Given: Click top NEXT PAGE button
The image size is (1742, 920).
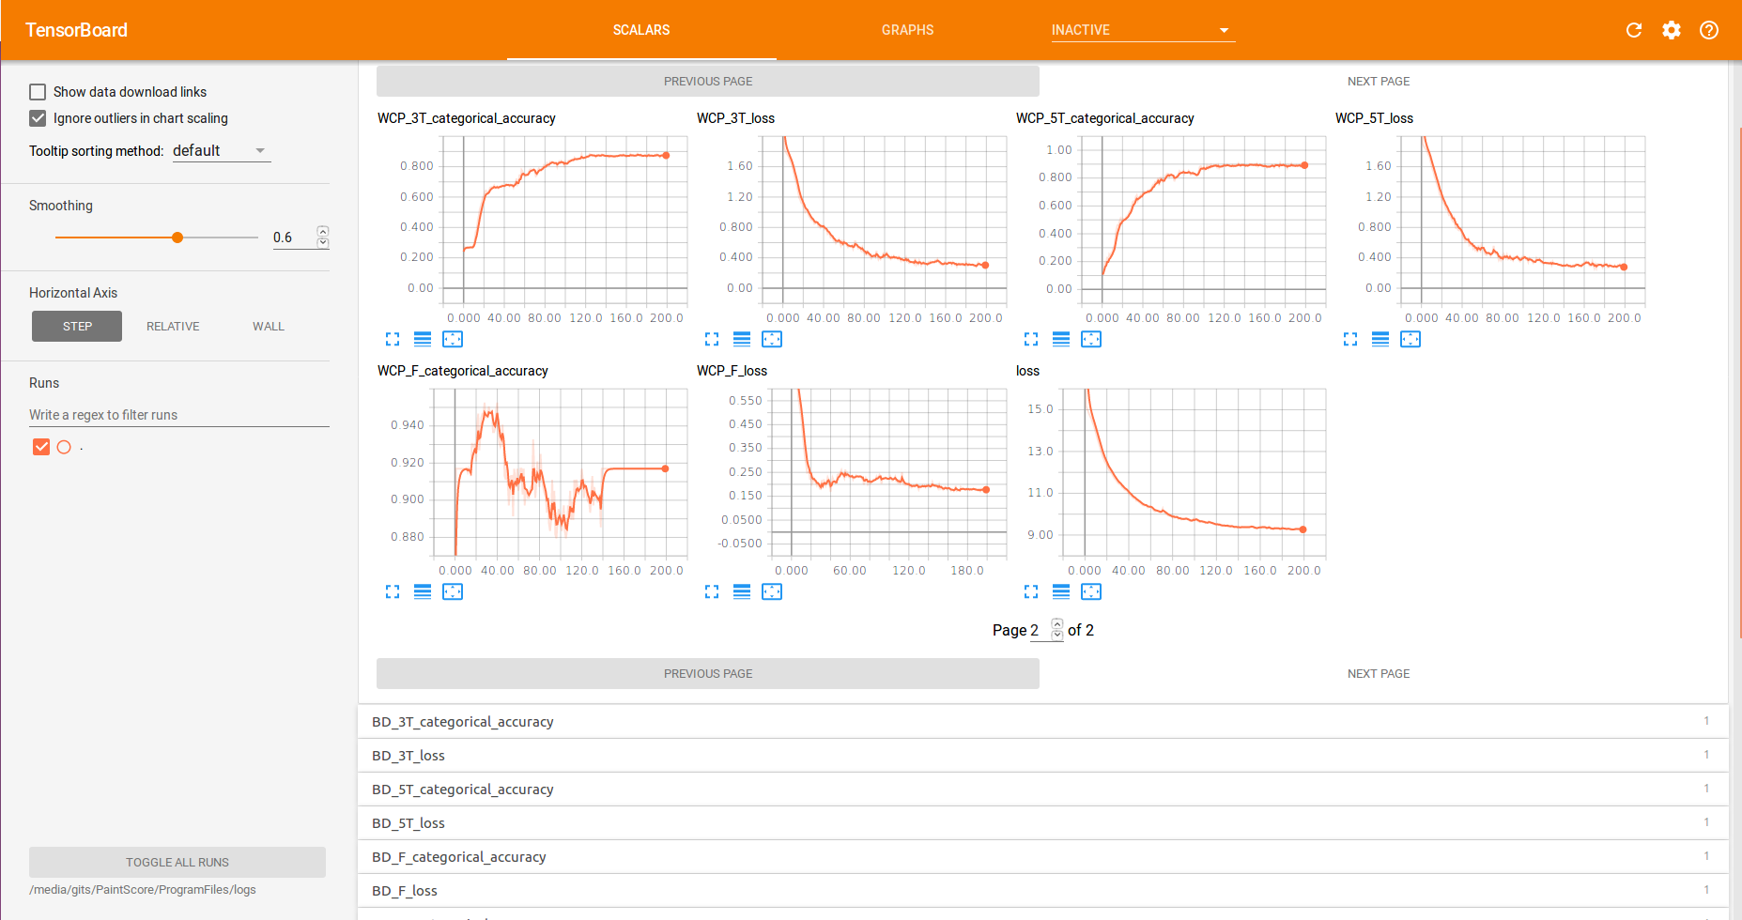Looking at the screenshot, I should coord(1379,82).
